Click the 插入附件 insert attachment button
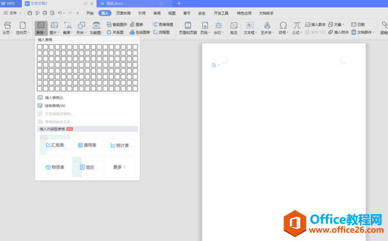 (338, 33)
